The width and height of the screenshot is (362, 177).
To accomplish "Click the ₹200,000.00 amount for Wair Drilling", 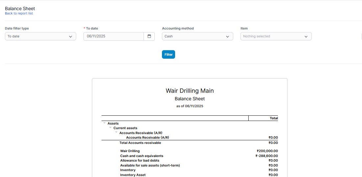I will 267,151.
